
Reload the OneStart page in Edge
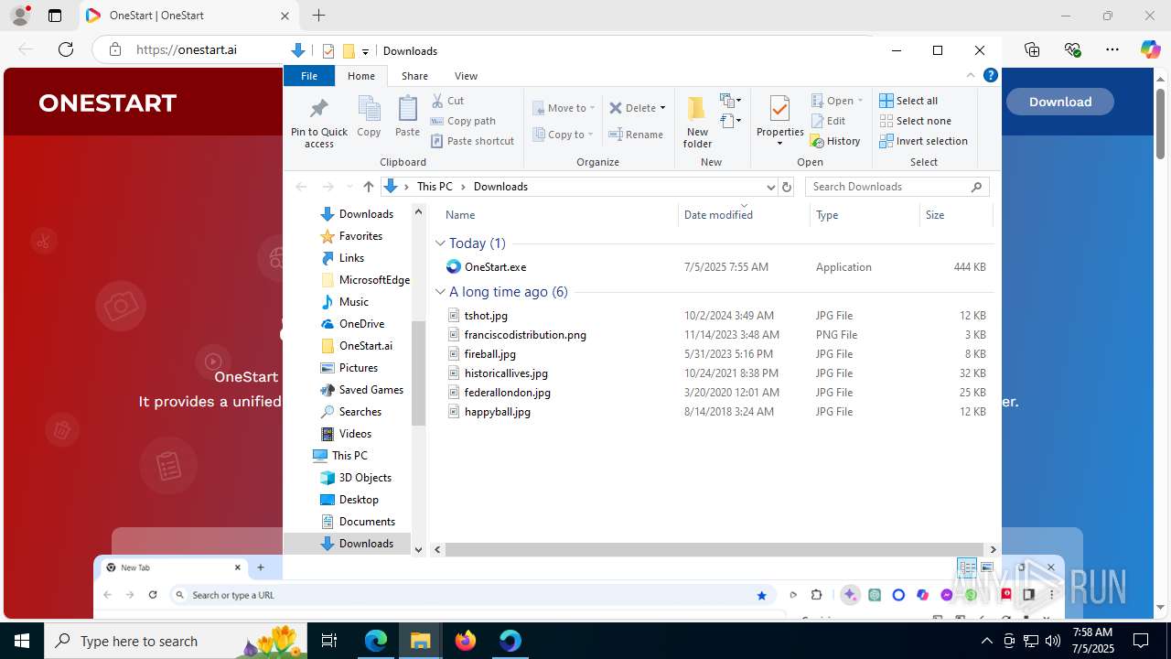pos(66,50)
